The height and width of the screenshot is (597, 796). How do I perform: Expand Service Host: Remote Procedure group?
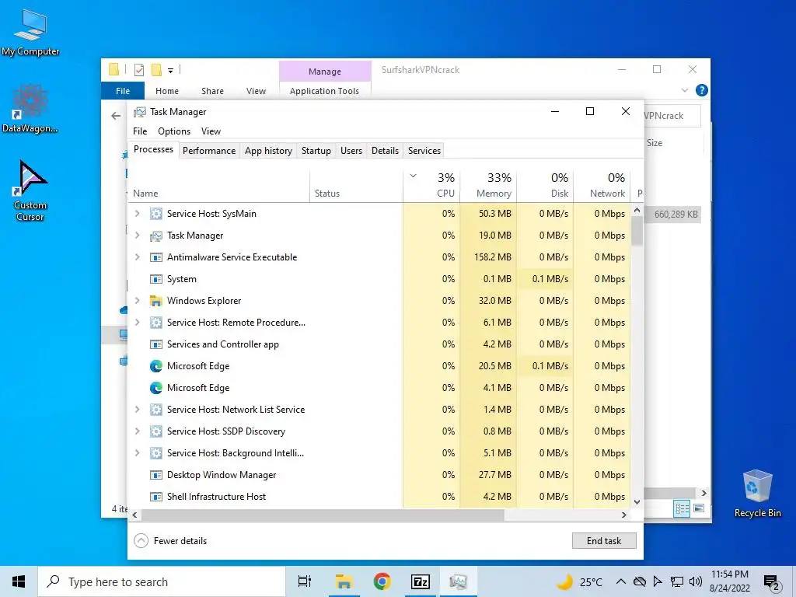[137, 323]
